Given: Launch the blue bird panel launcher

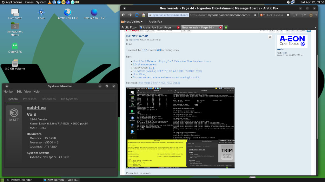Looking at the screenshot, I should coord(68,2).
